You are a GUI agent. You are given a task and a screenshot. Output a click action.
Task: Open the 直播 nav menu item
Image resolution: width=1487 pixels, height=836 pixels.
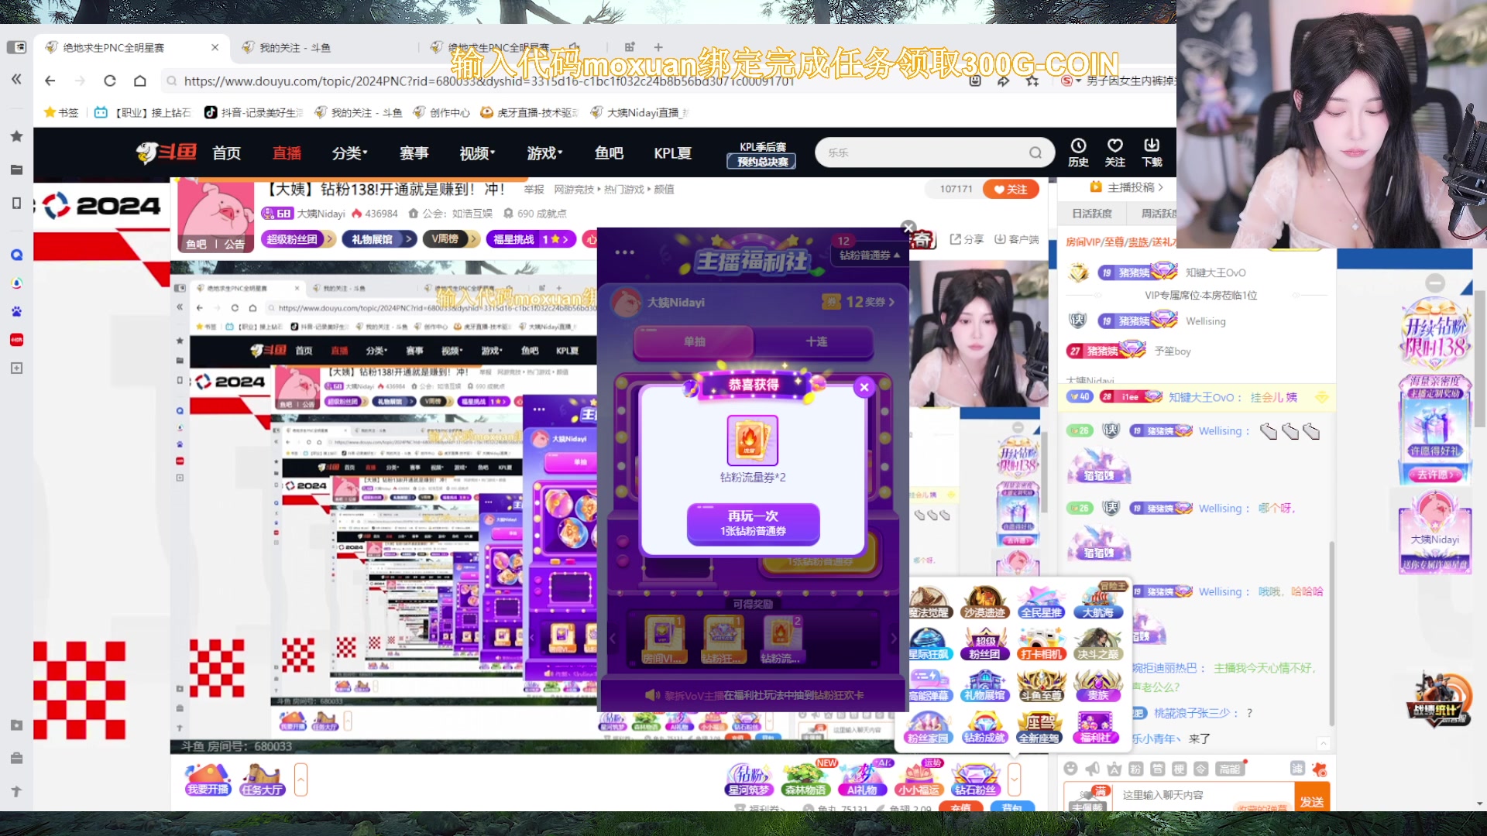coord(287,153)
